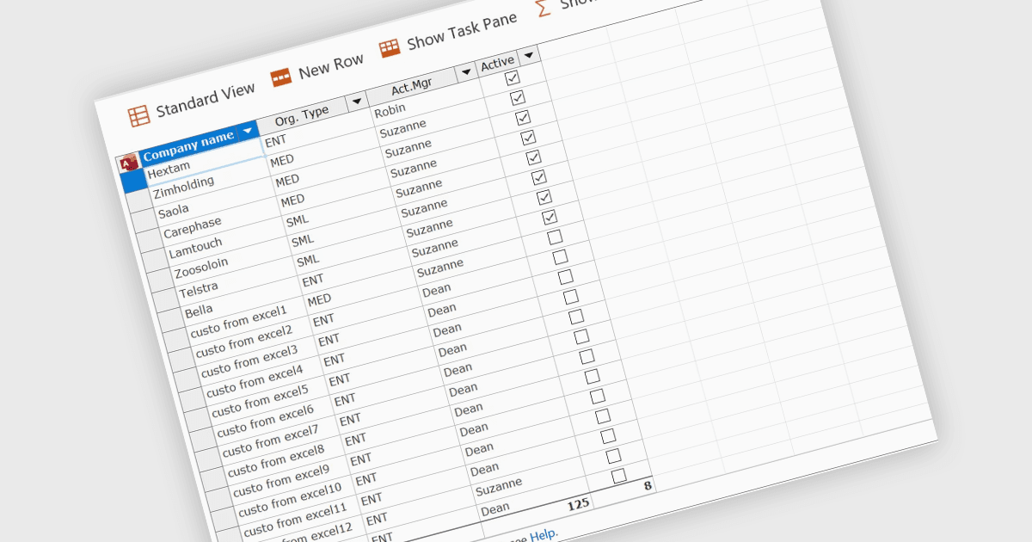Click MED in the Zimholding row

[x=282, y=160]
